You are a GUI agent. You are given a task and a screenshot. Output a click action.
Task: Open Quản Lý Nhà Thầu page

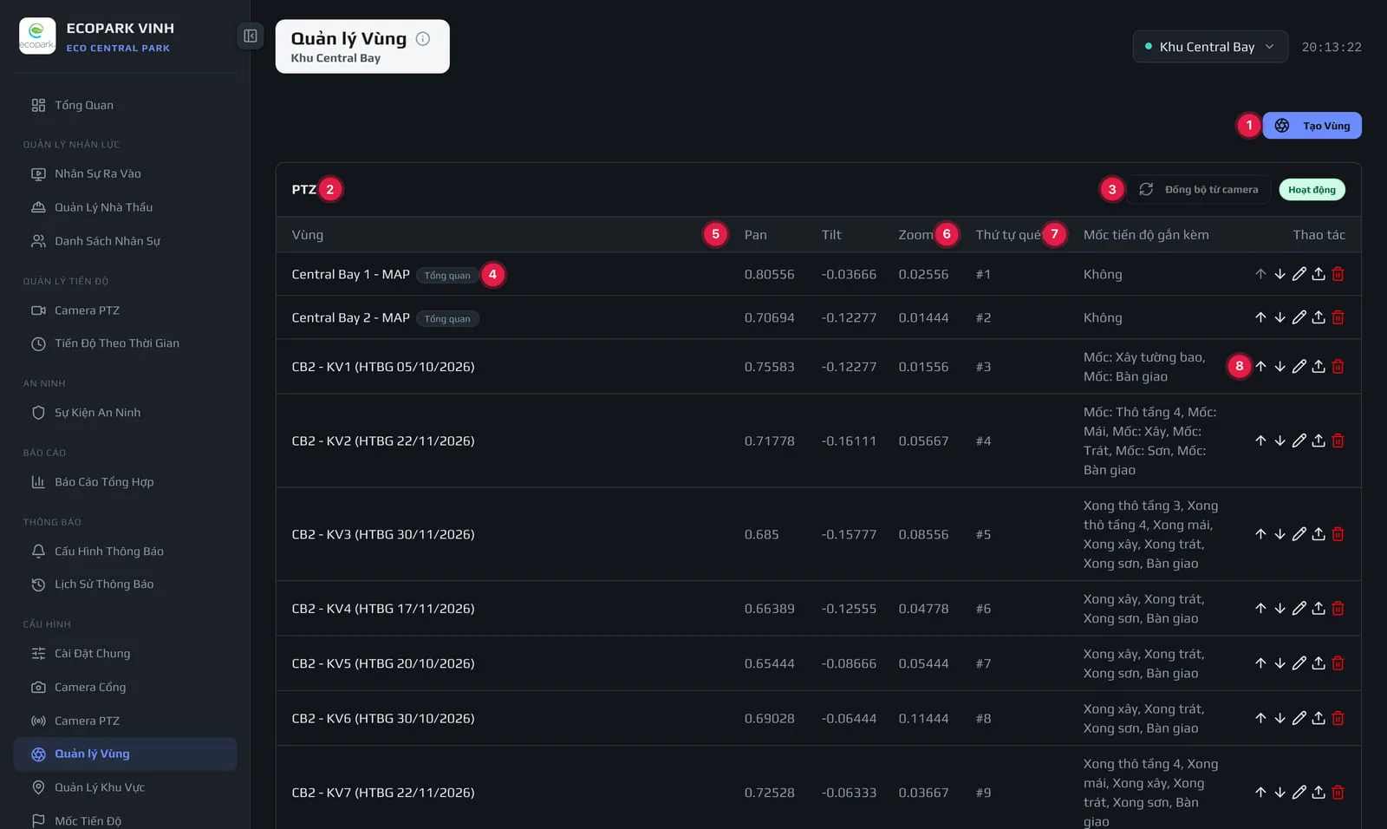tap(125, 207)
